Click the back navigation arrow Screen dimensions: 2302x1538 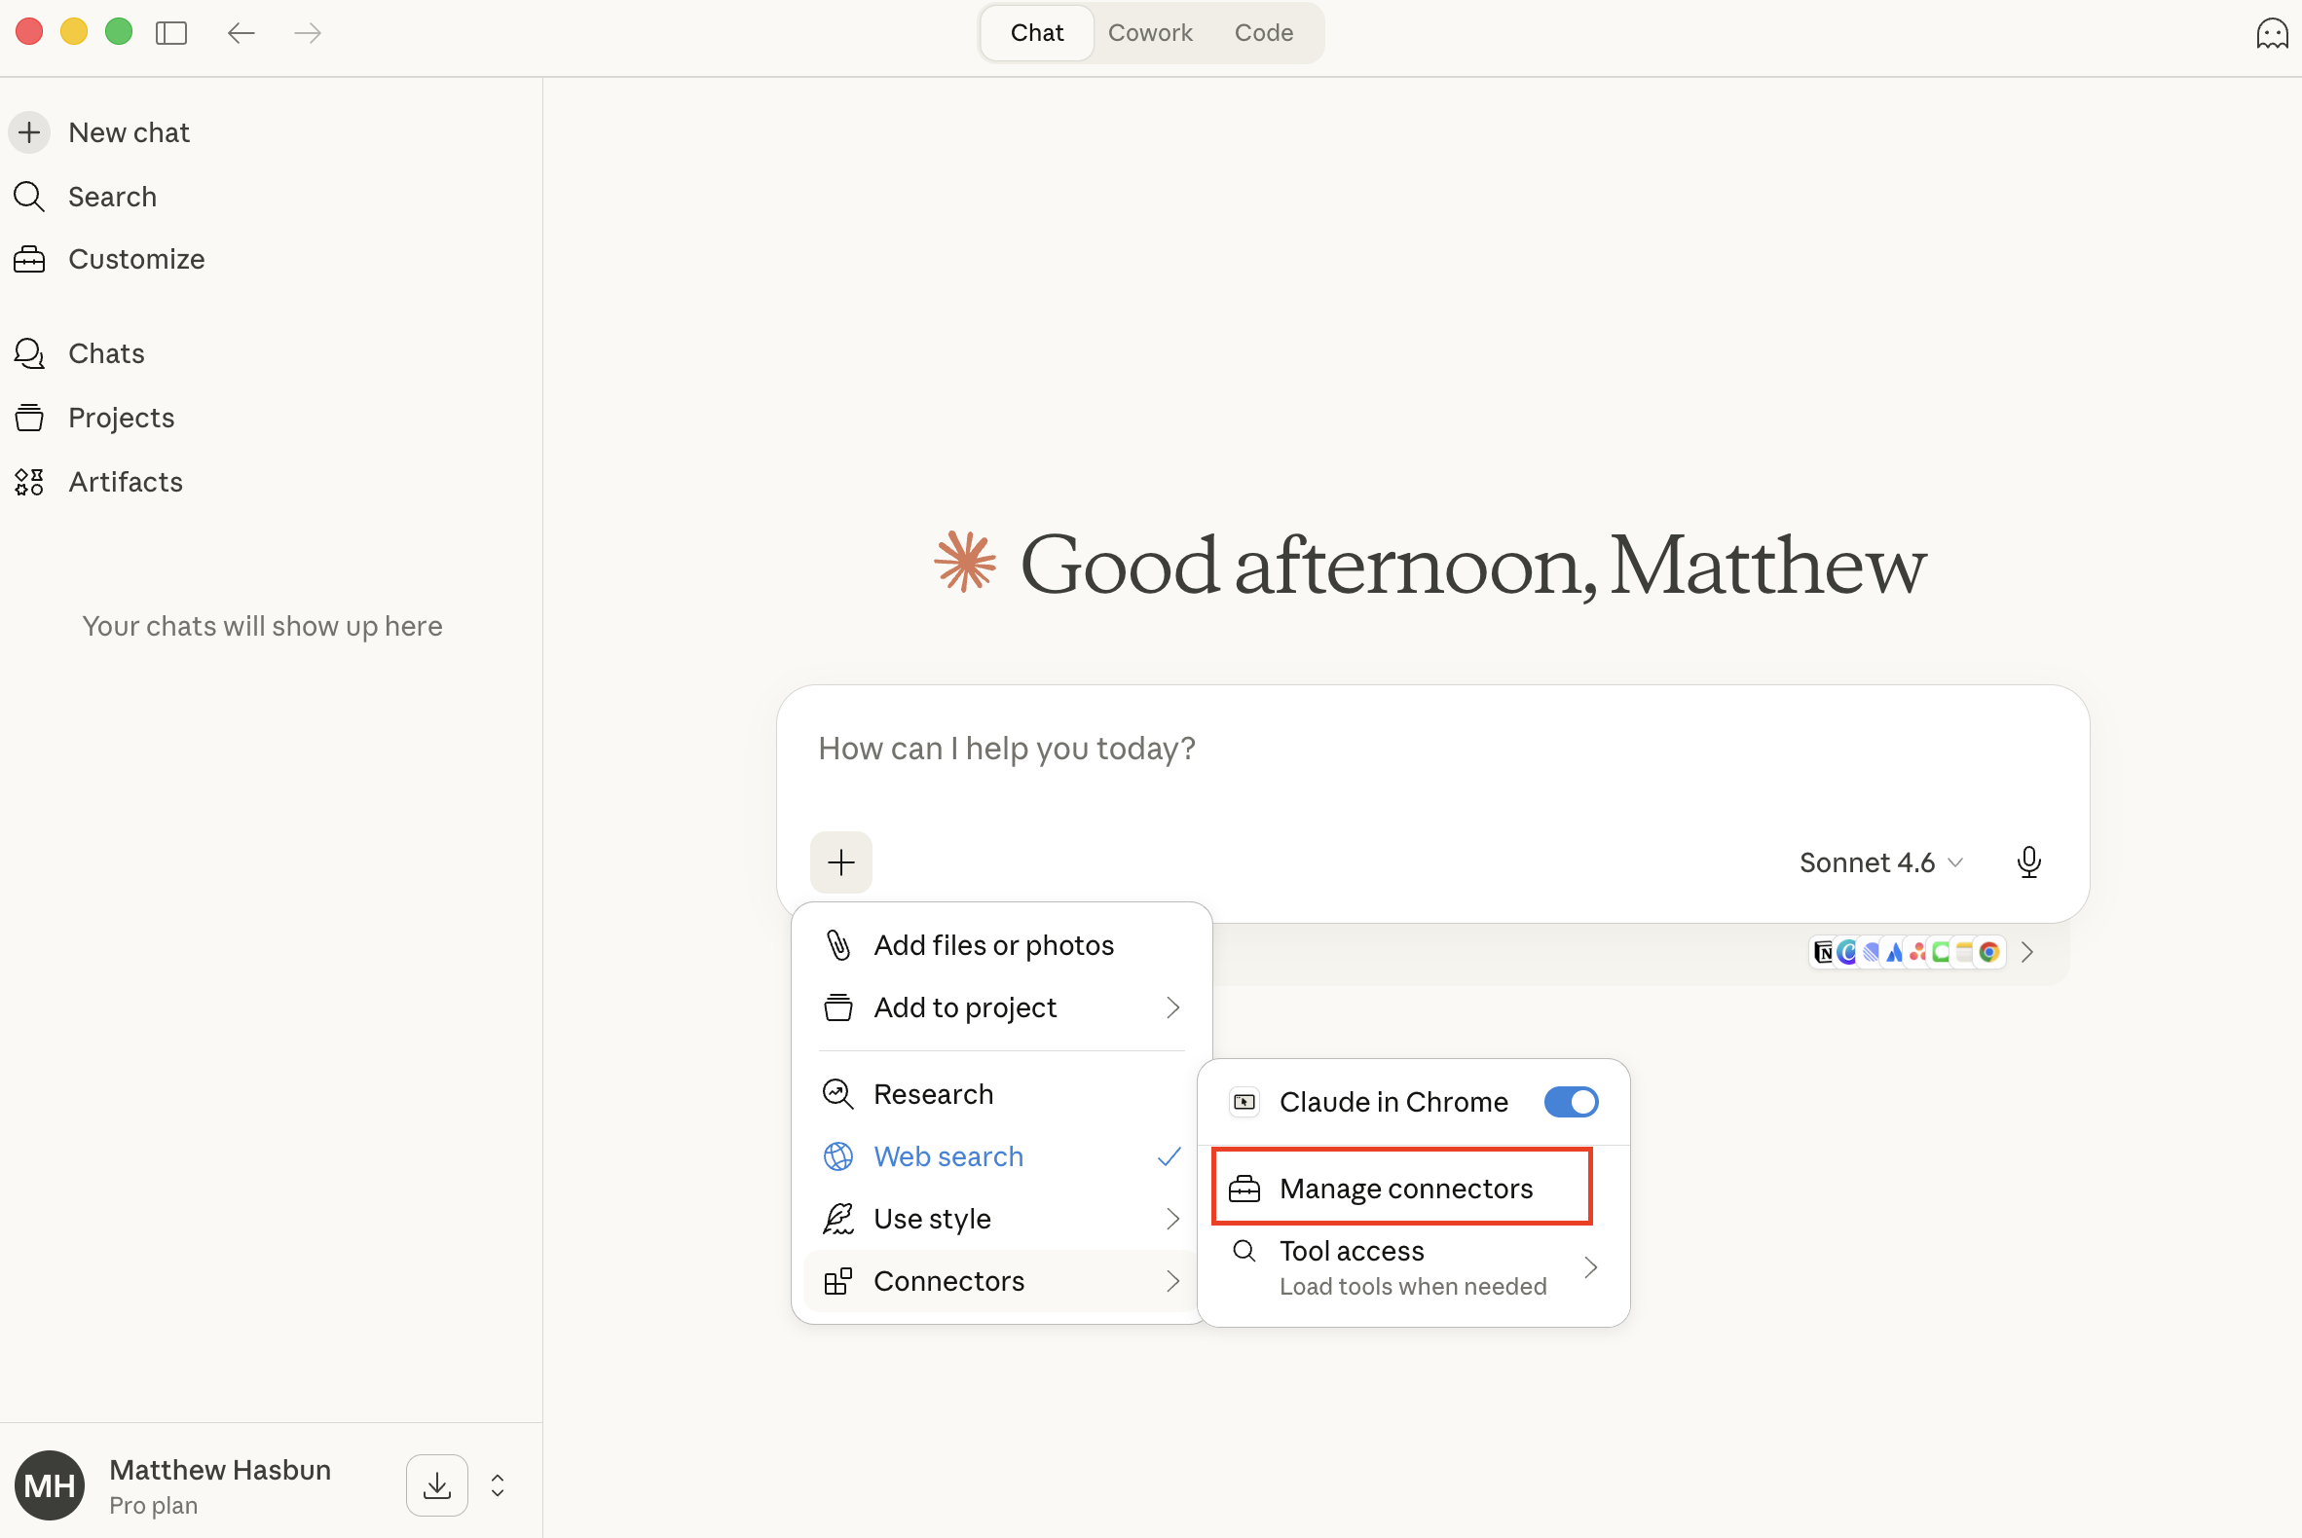(x=241, y=33)
